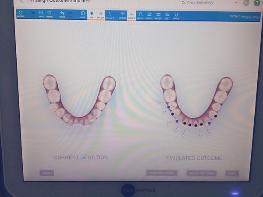This screenshot has height=197, width=263.
Task: Toggle the Upper arch display
Action: pyautogui.click(x=122, y=15)
